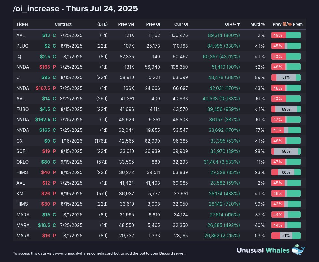Select the KMI ticker cell

[x=20, y=193]
